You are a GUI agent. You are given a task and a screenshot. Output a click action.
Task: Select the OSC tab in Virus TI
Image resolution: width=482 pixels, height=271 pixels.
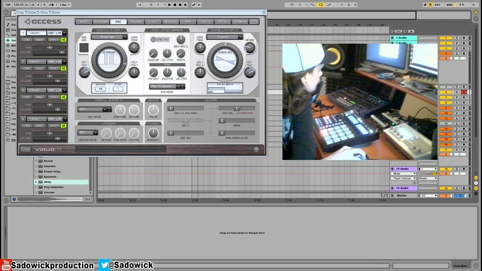click(x=118, y=22)
